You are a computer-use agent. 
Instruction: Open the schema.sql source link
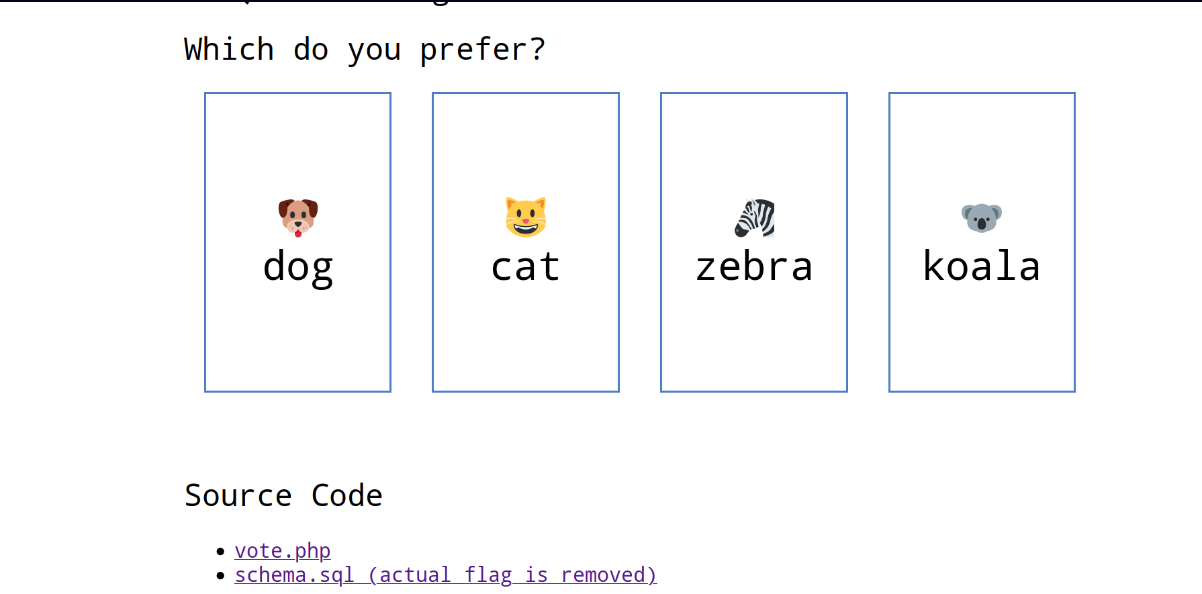click(x=445, y=575)
